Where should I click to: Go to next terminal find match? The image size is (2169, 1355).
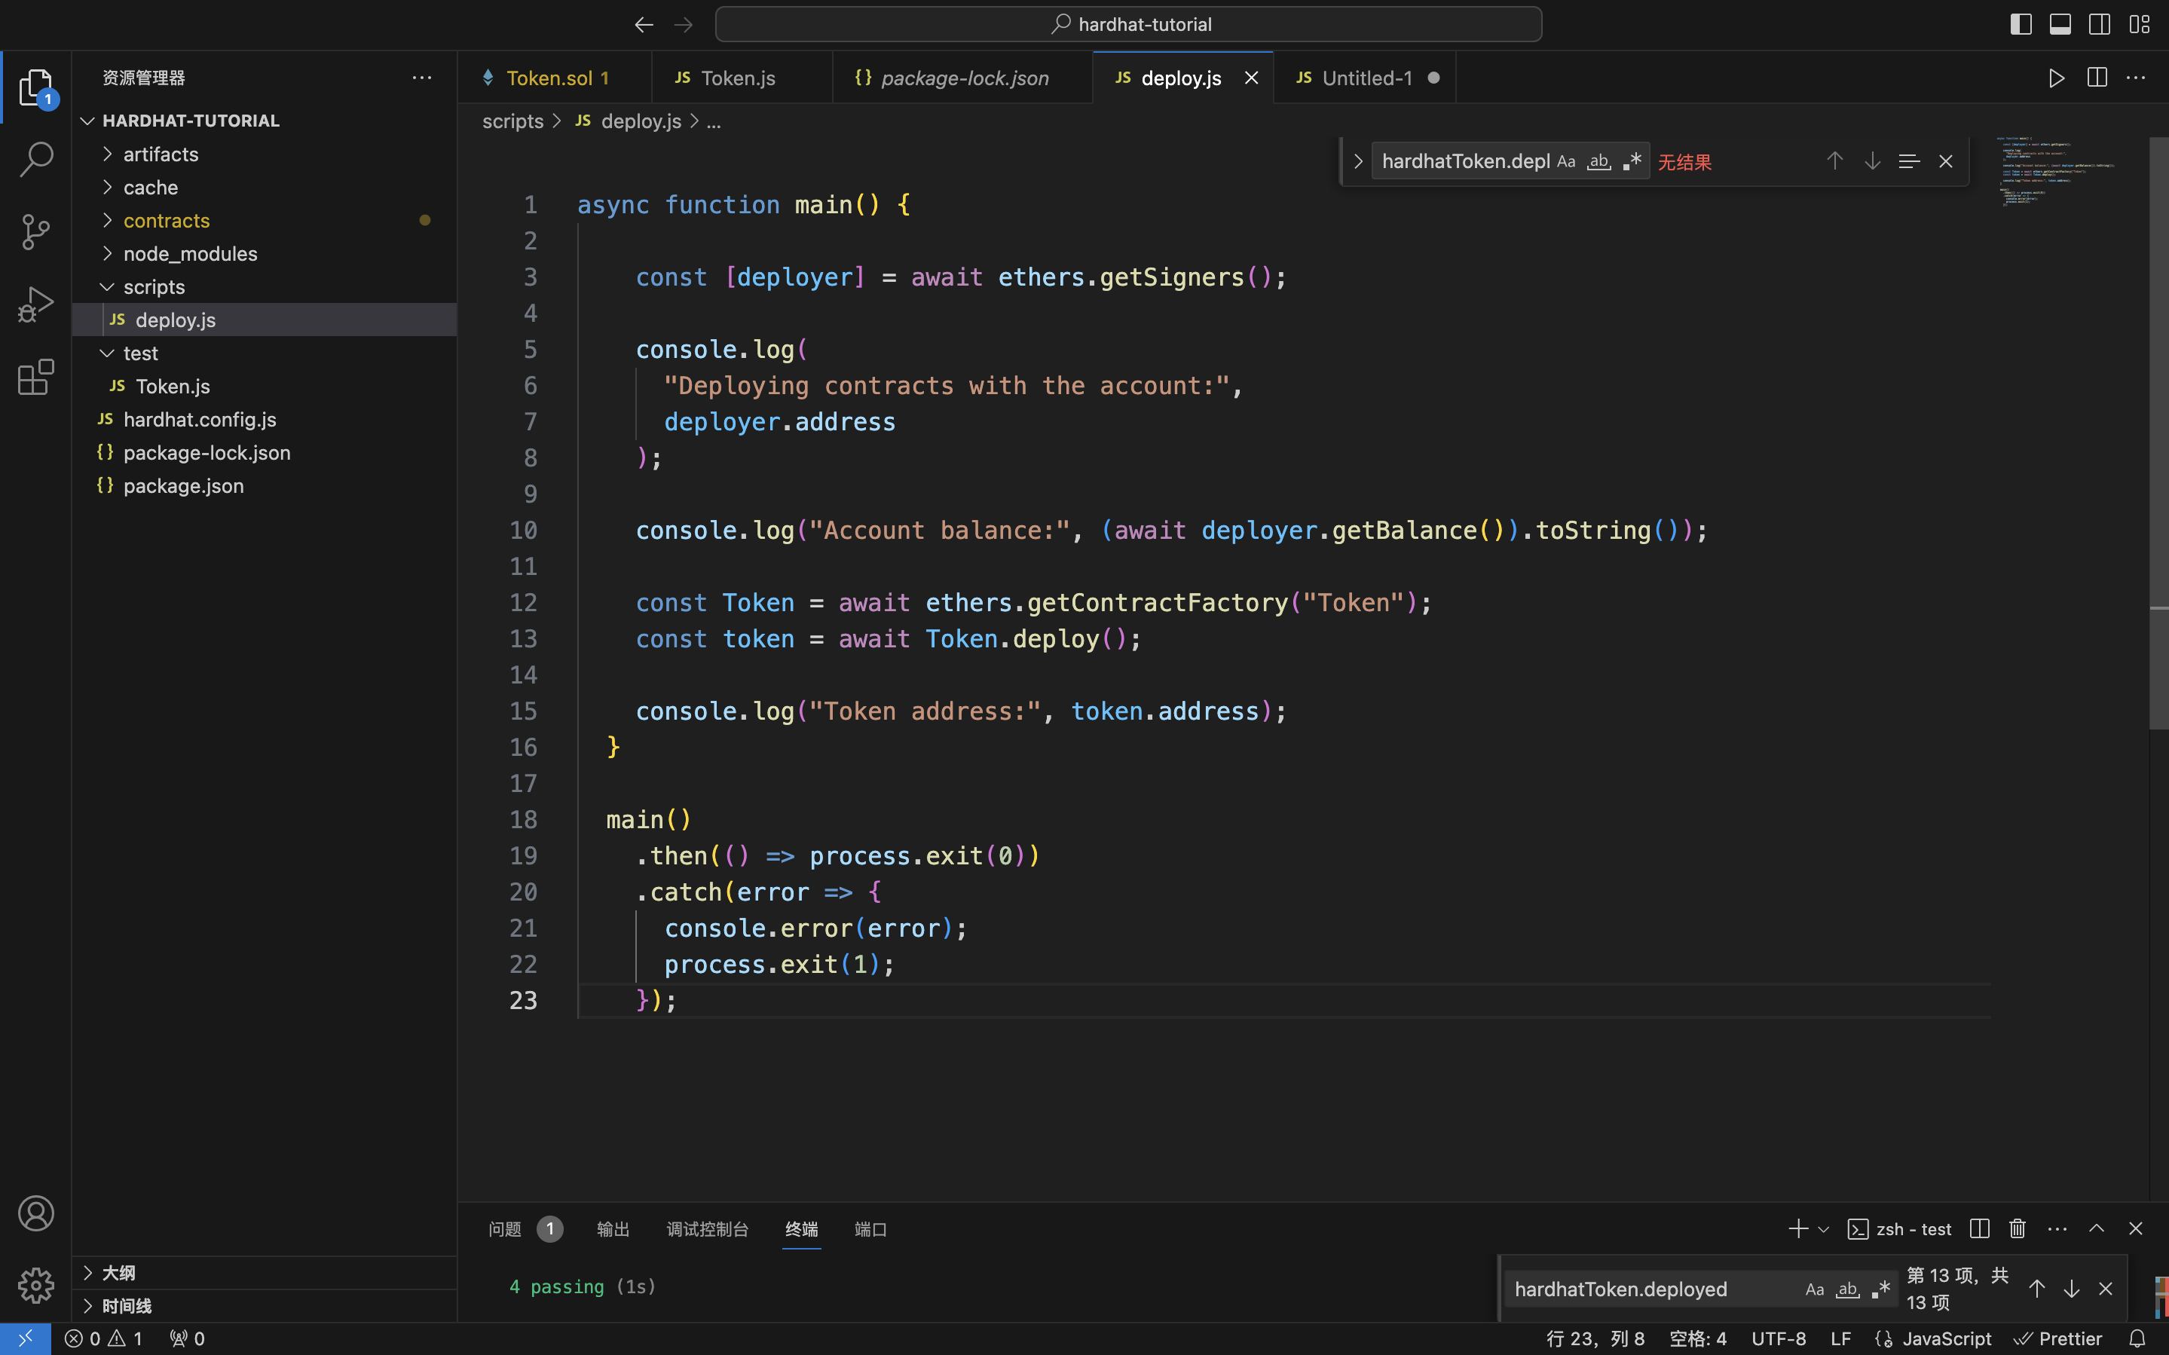[x=2071, y=1289]
